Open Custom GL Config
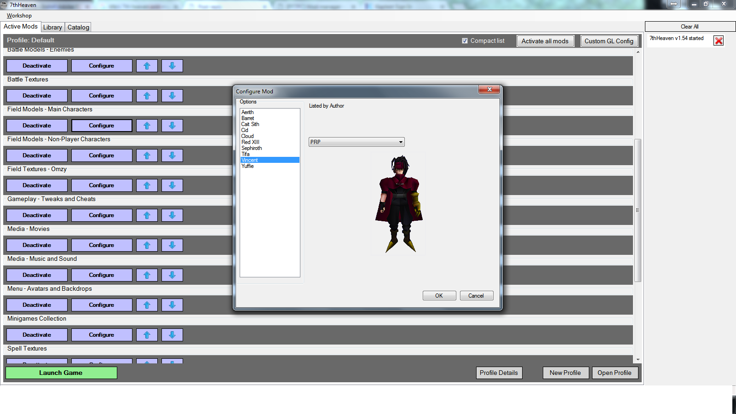 click(x=609, y=41)
